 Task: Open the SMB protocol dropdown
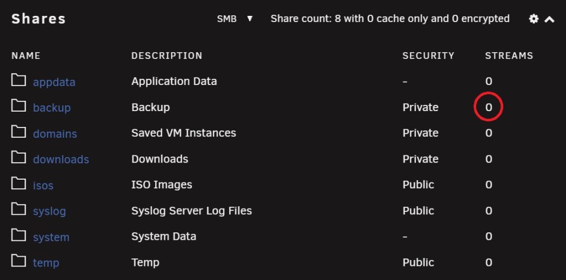coord(235,19)
